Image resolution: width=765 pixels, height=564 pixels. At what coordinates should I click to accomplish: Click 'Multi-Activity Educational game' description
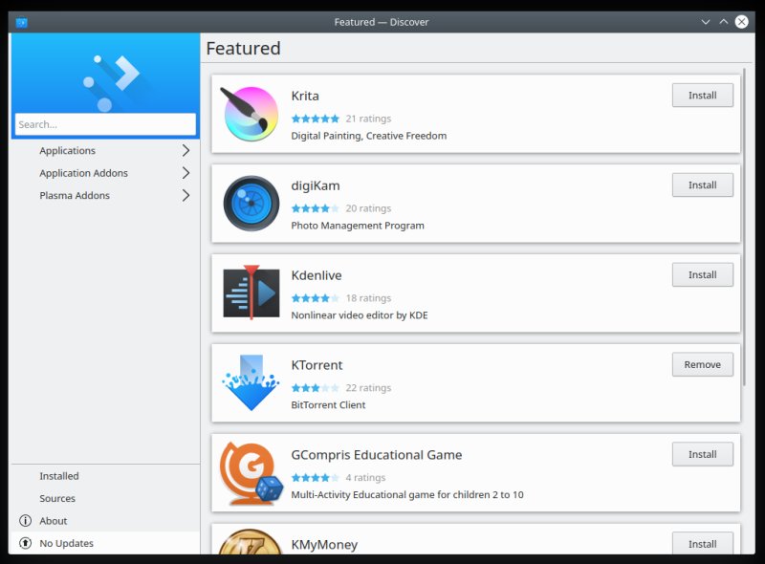click(407, 495)
